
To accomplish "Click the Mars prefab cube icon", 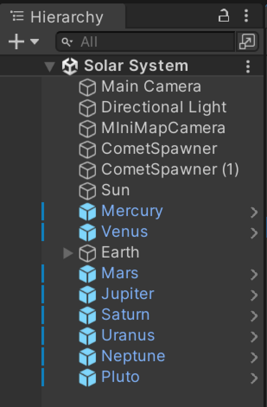I will (x=87, y=274).
